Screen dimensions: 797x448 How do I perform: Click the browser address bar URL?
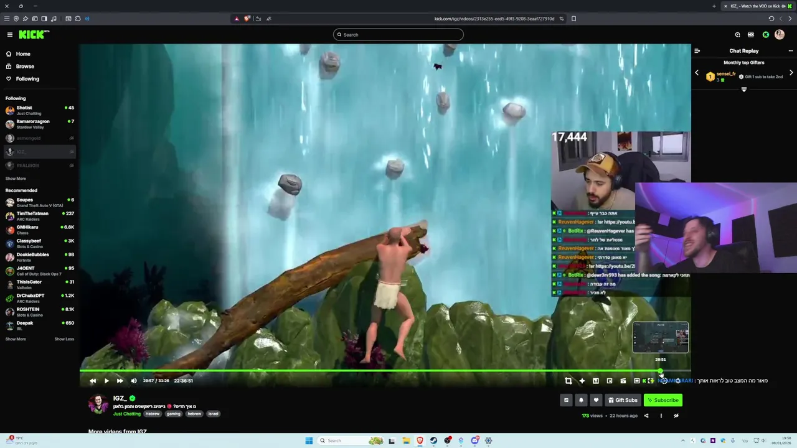coord(494,19)
